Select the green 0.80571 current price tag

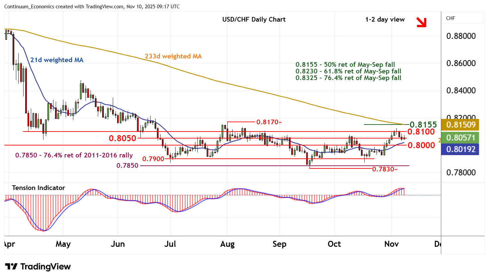(x=460, y=138)
